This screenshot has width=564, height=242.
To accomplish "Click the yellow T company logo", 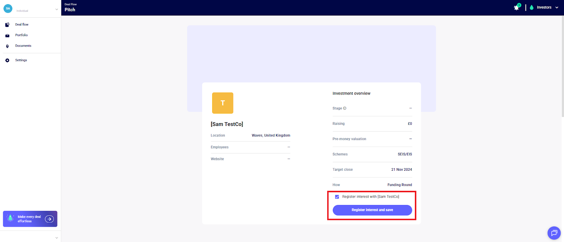I will coord(222,103).
